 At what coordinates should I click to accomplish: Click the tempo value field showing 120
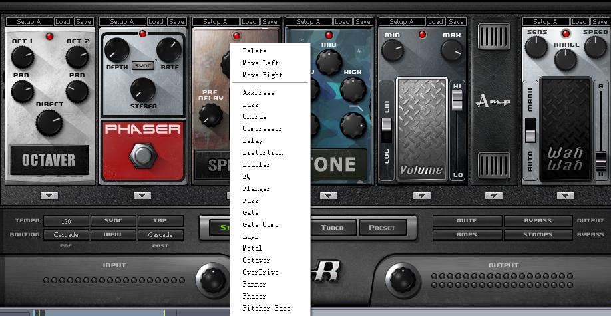point(66,221)
